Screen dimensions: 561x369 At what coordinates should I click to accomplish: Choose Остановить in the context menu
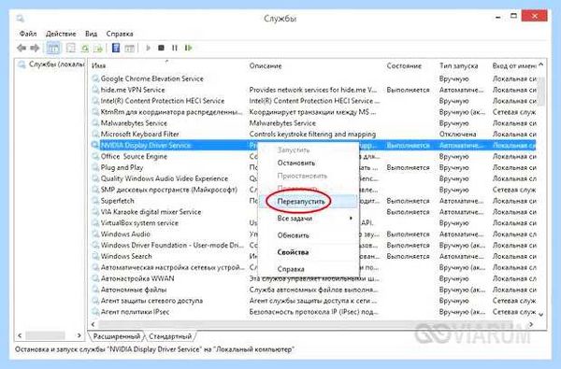click(x=296, y=163)
